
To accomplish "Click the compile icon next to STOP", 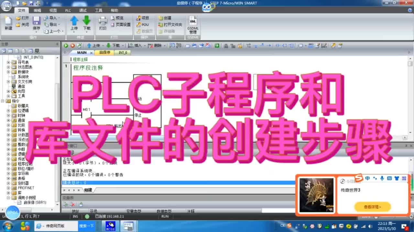I will [79, 46].
